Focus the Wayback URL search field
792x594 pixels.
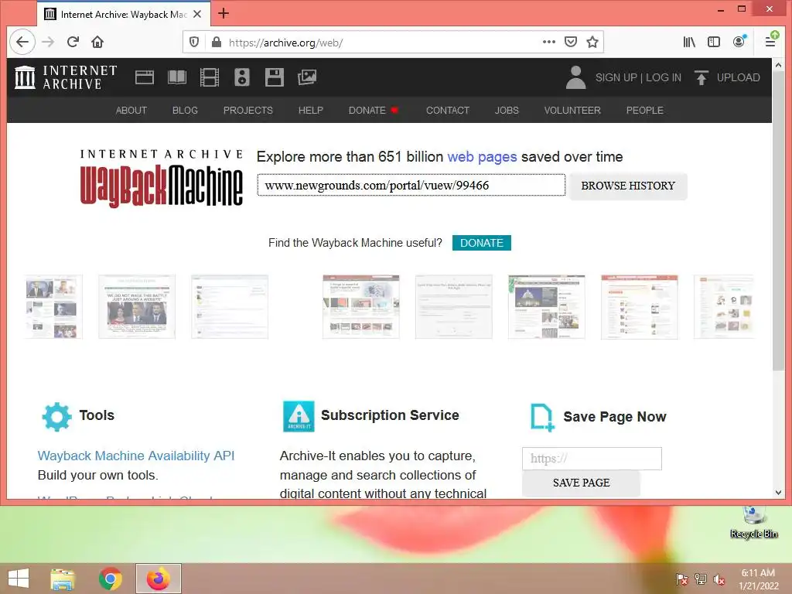point(411,186)
